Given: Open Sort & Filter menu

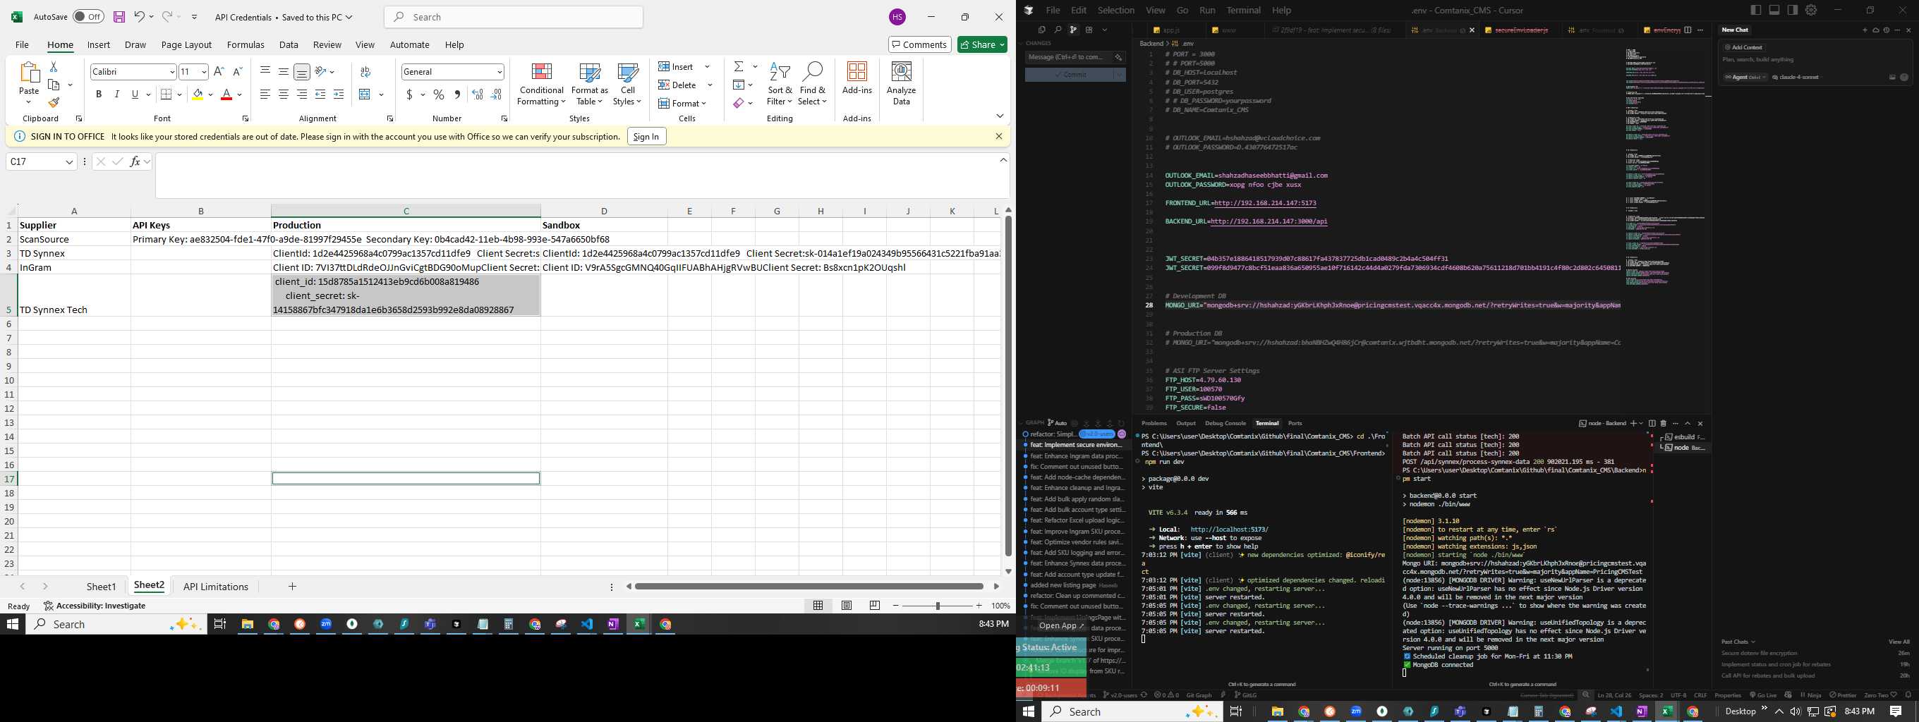Looking at the screenshot, I should pos(779,84).
